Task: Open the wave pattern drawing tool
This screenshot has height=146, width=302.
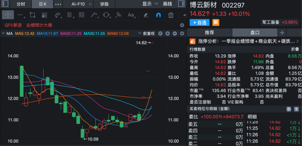Action: point(94,15)
